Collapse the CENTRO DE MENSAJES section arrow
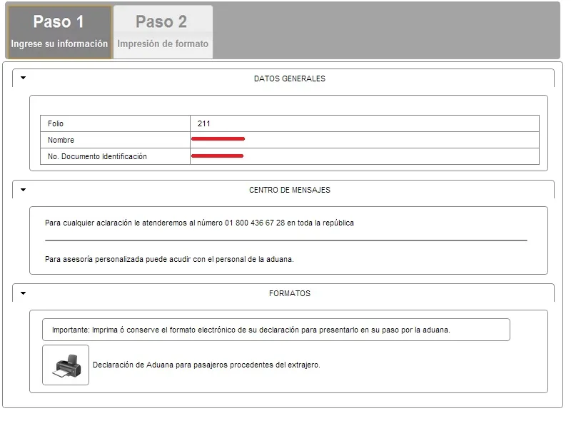Image resolution: width=571 pixels, height=421 pixels. (22, 190)
